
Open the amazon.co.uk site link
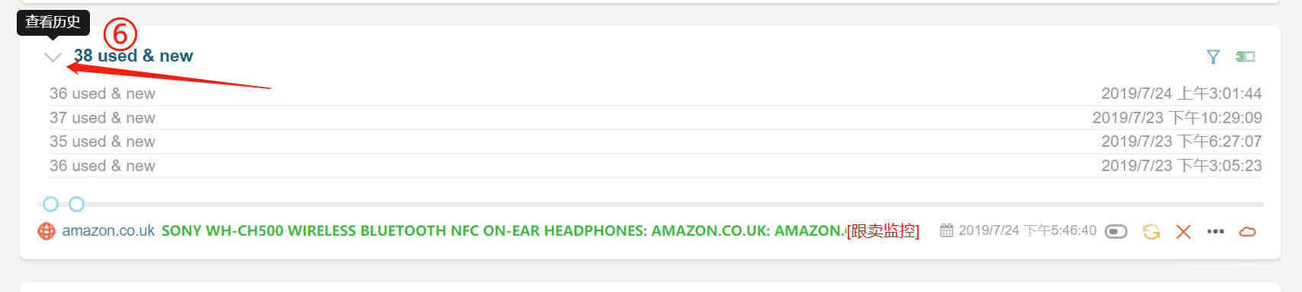tap(108, 230)
